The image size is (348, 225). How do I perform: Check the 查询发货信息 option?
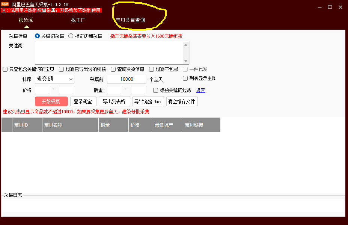coord(113,69)
